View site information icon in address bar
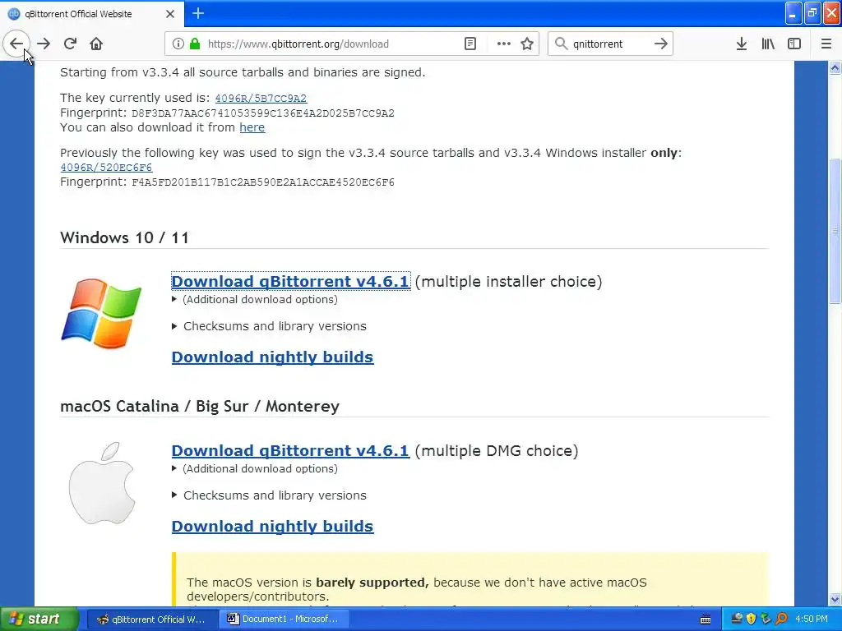This screenshot has height=631, width=842. click(178, 44)
